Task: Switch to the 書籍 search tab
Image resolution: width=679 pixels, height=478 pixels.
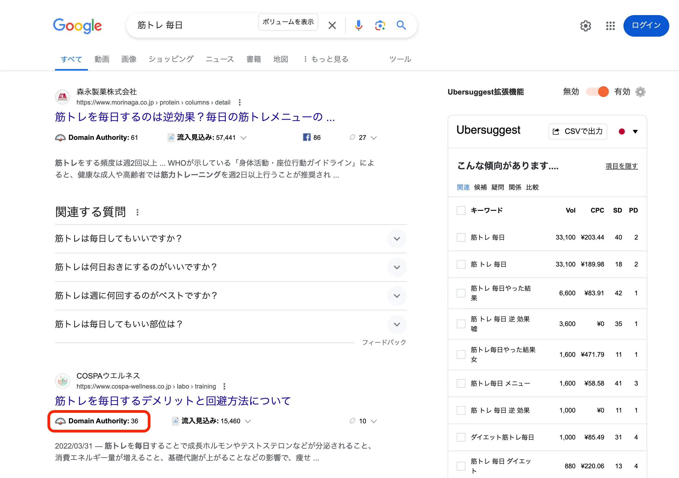Action: tap(254, 59)
